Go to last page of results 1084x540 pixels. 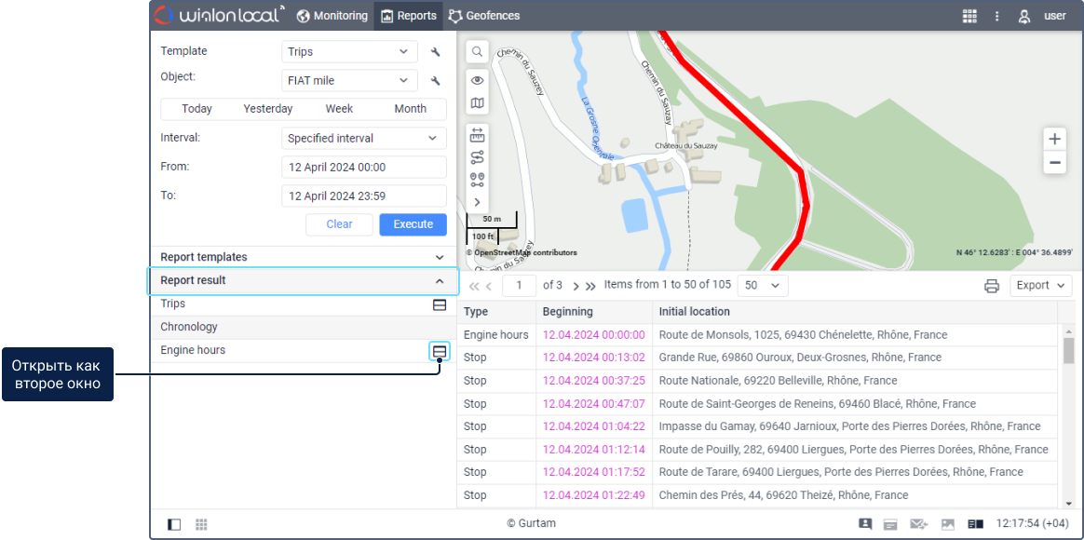click(590, 286)
